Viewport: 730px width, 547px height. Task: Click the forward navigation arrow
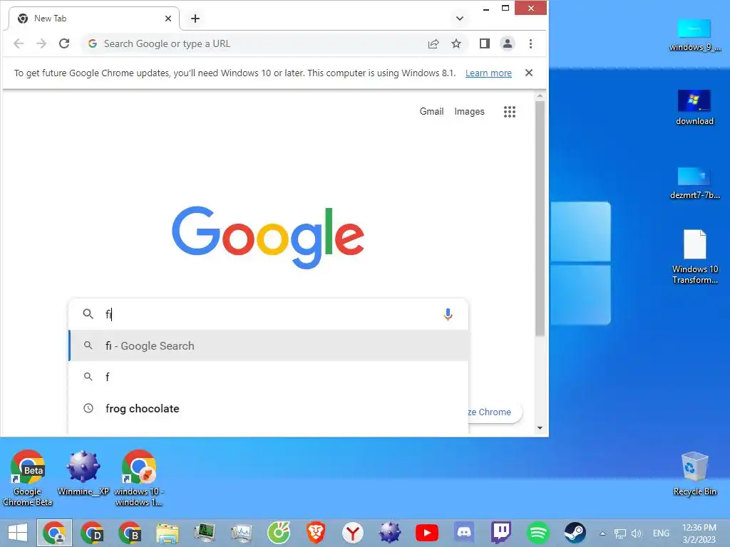coord(41,43)
